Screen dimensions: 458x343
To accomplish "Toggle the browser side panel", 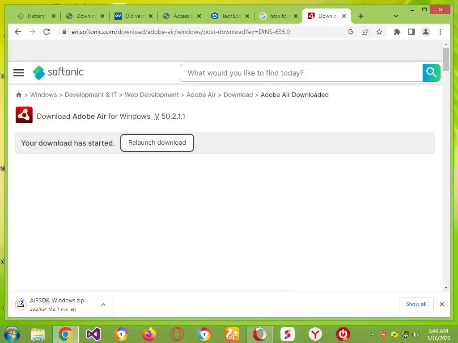I will [x=411, y=32].
